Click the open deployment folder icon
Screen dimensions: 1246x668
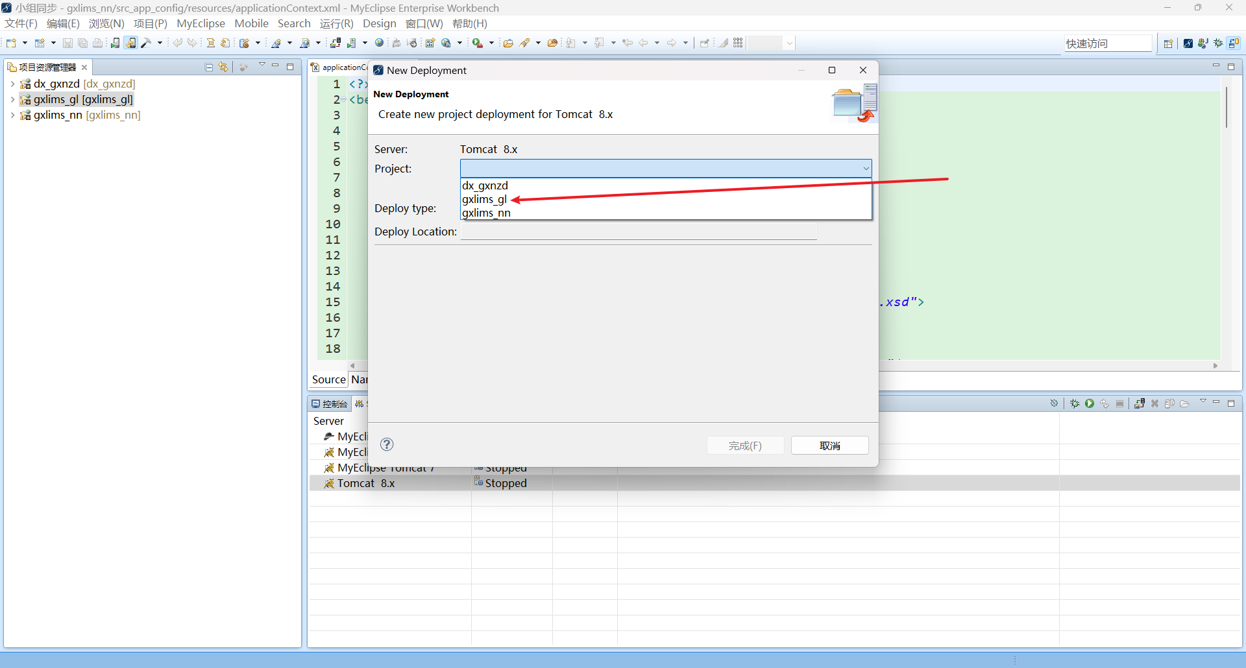(x=1184, y=403)
